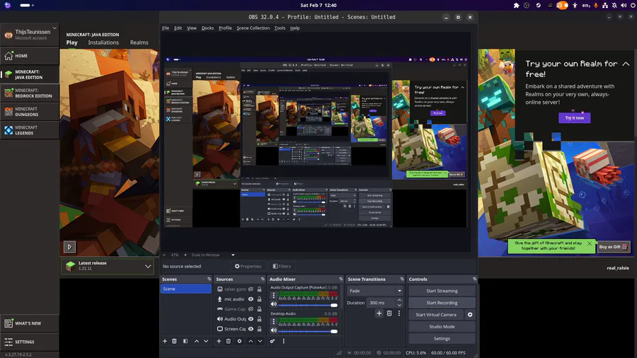This screenshot has width=637, height=358.
Task: Increase transition duration with up arrow
Action: (399, 301)
